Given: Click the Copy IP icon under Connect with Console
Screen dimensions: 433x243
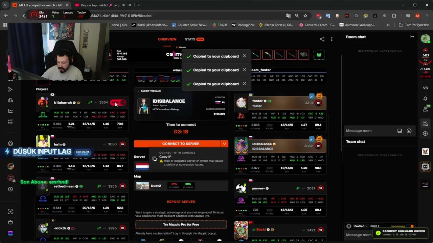Looking at the screenshot, I should point(155,159).
